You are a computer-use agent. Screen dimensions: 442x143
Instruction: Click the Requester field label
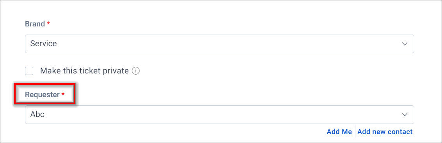(x=42, y=95)
